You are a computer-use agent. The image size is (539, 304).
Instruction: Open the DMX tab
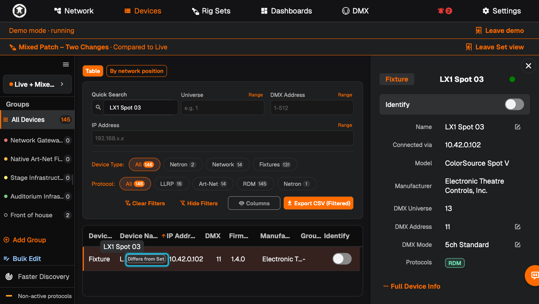point(355,11)
